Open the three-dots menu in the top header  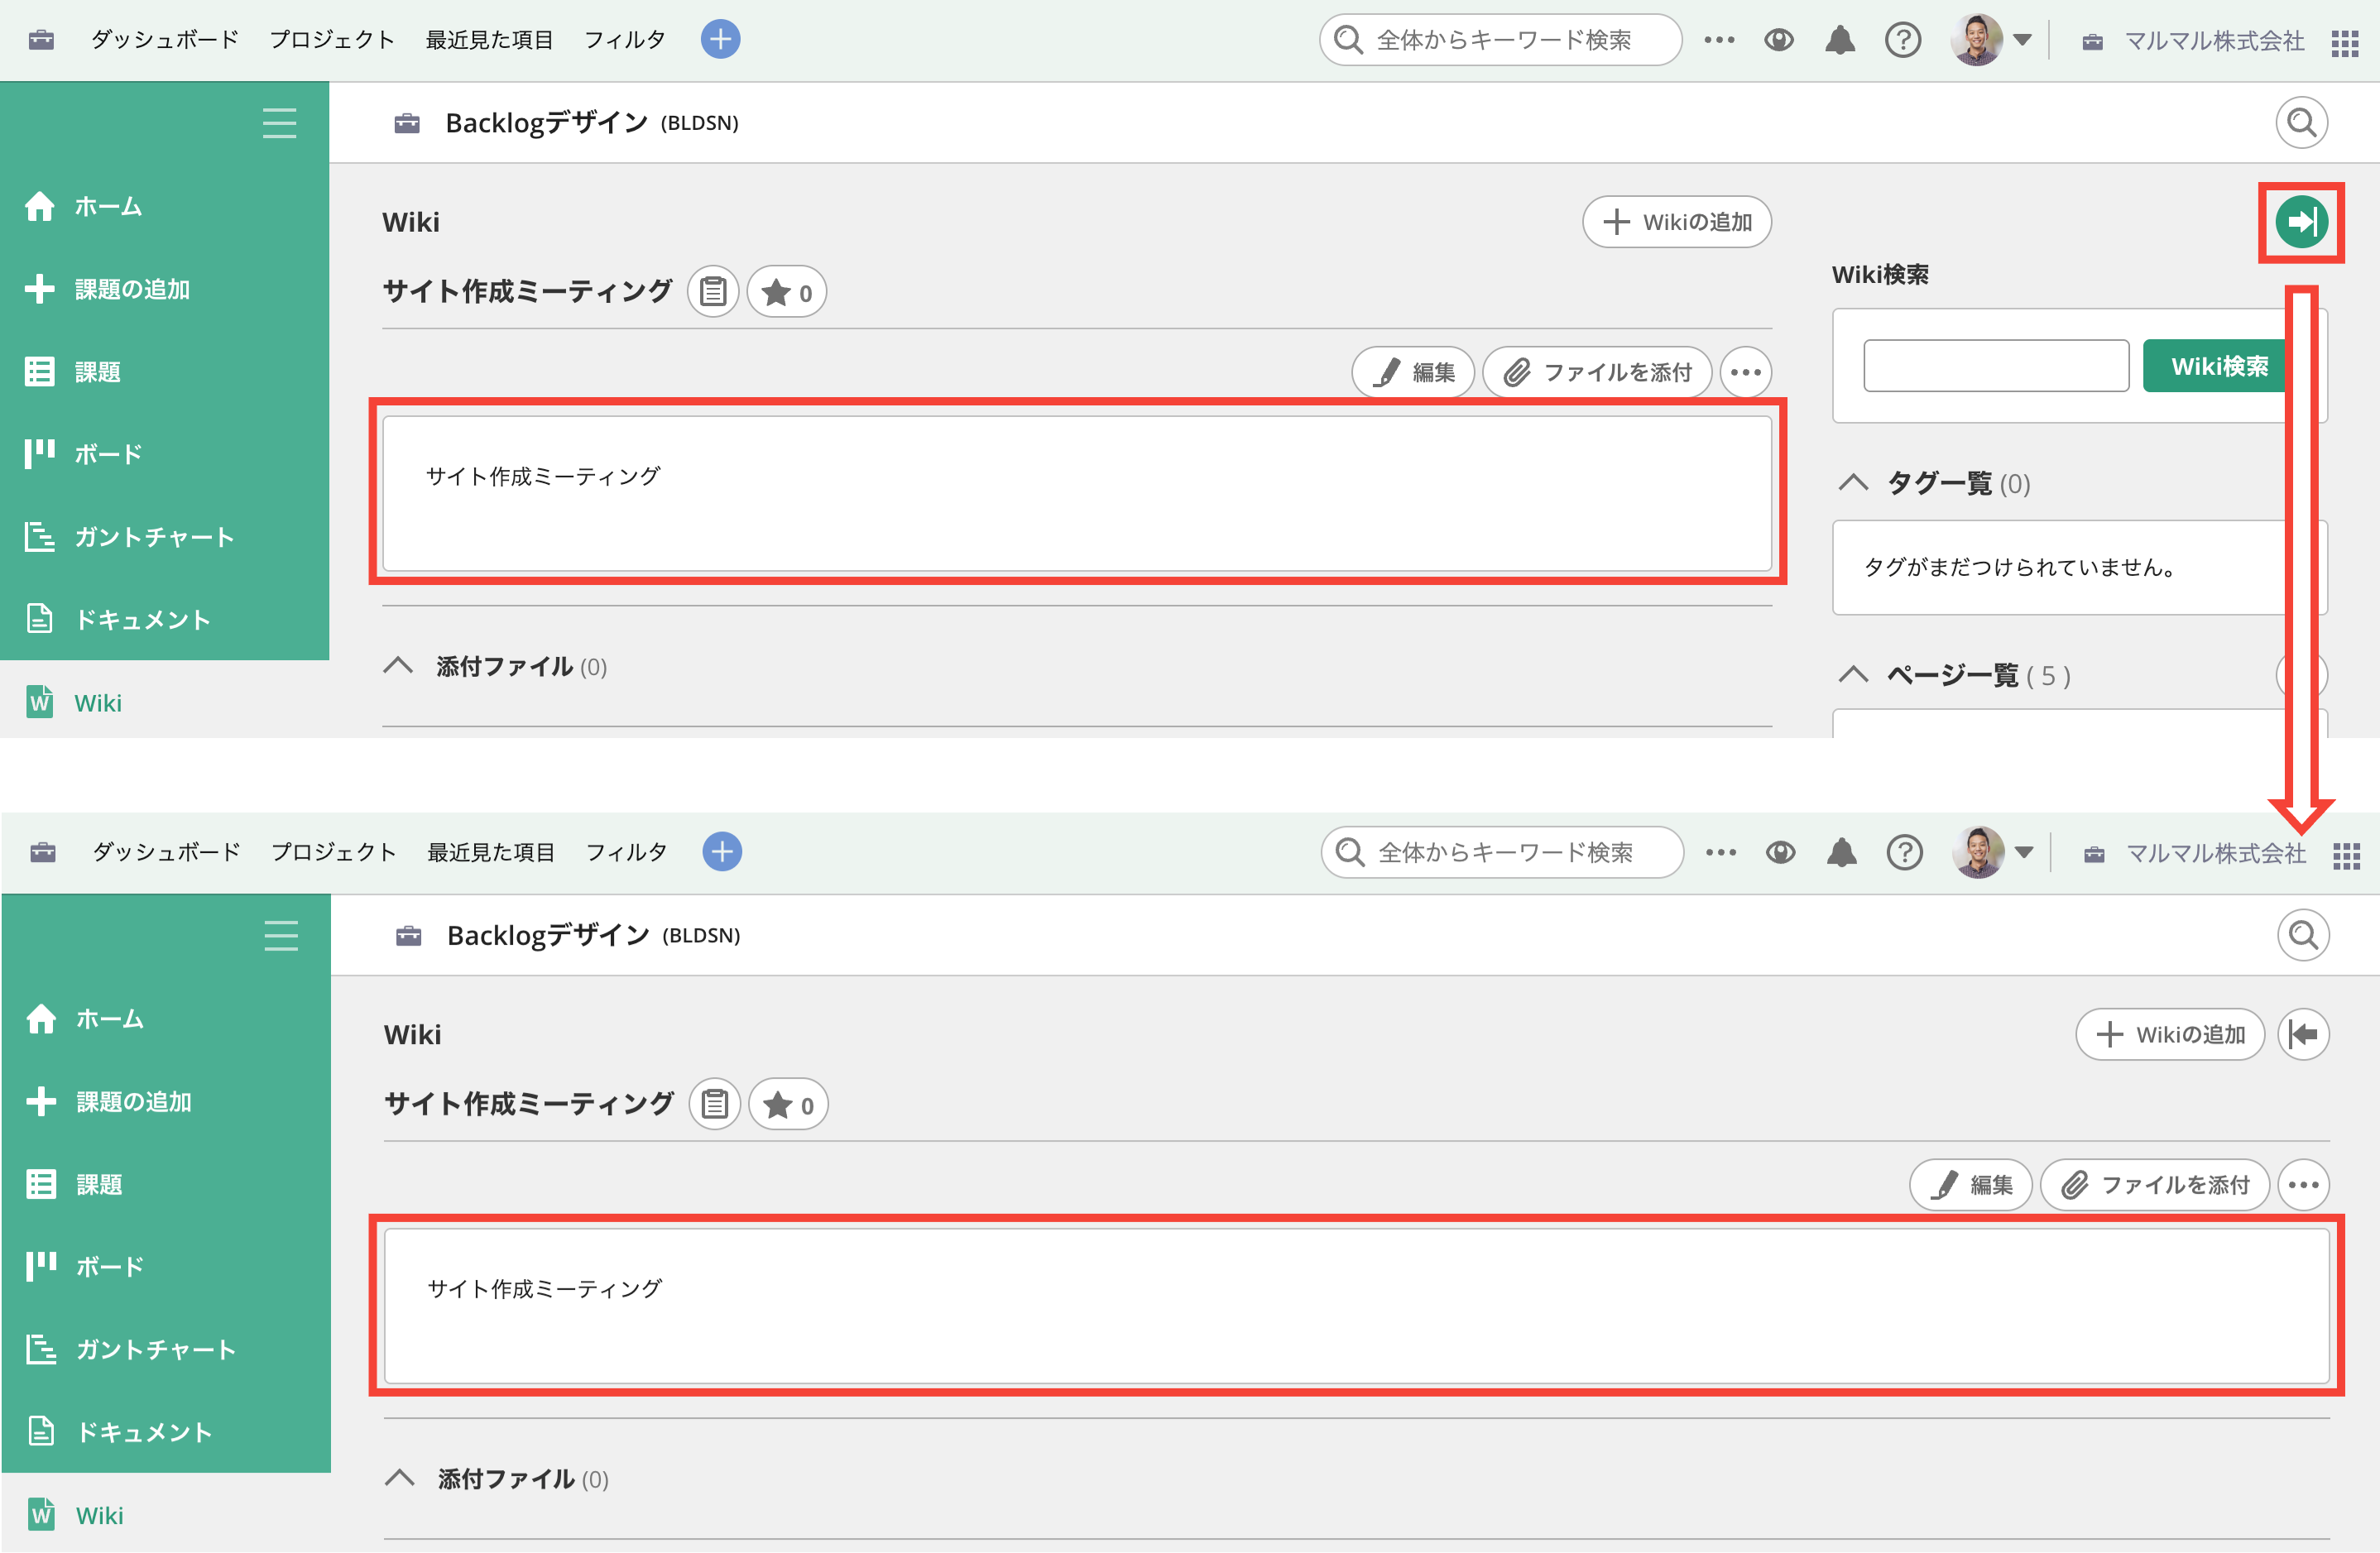click(x=1719, y=40)
